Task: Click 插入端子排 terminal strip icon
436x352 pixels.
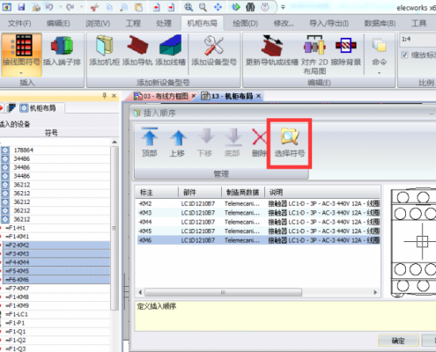Action: tap(62, 46)
